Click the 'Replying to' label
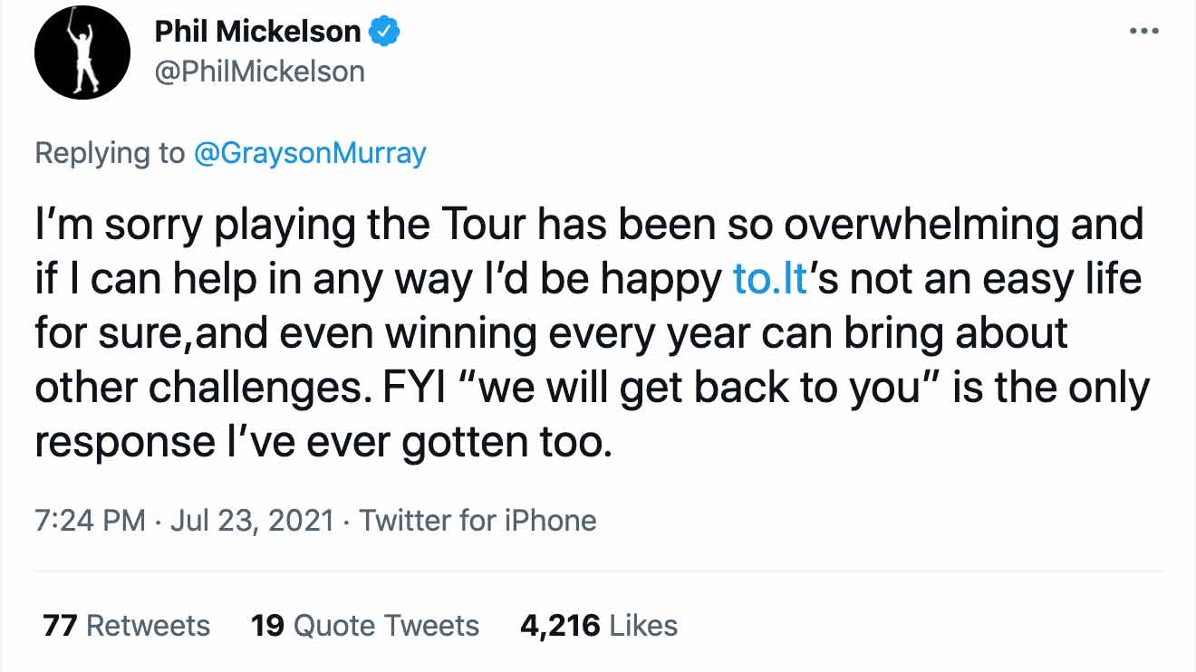The height and width of the screenshot is (672, 1196). (x=109, y=153)
